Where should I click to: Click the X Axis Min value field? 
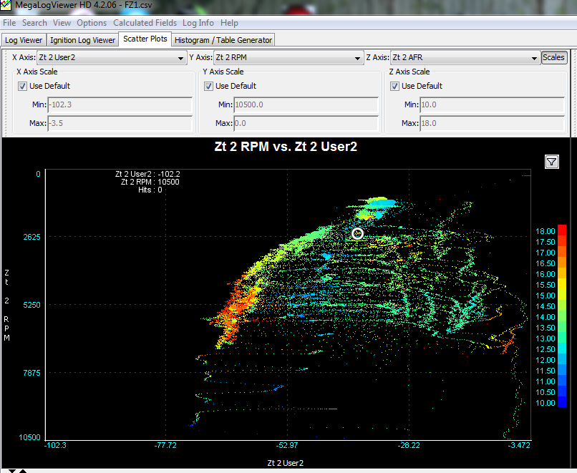[x=120, y=105]
